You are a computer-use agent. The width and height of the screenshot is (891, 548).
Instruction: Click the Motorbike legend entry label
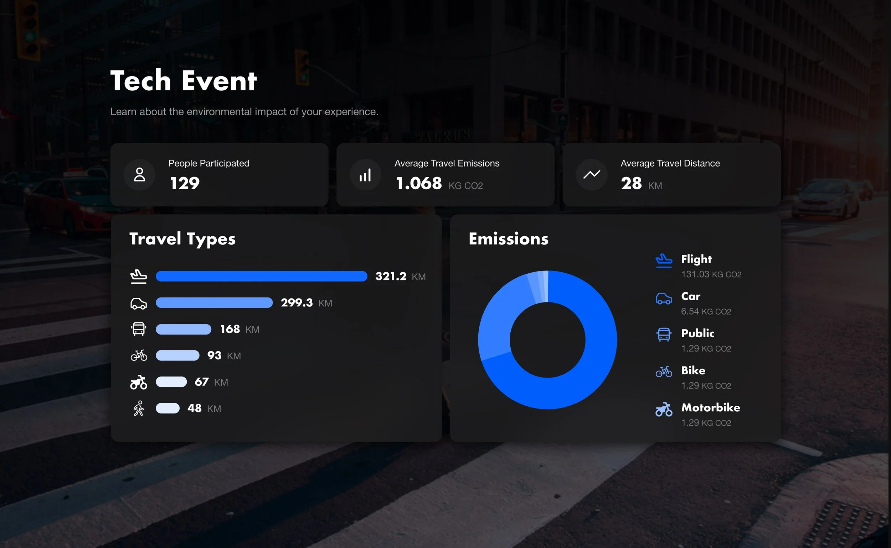(x=710, y=407)
